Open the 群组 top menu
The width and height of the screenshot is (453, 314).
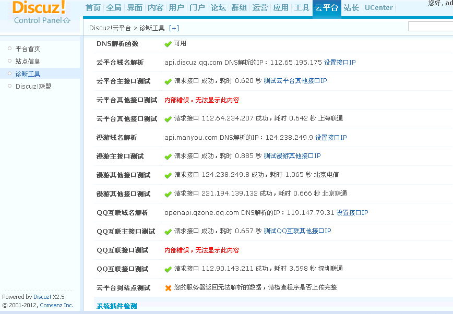tap(239, 8)
